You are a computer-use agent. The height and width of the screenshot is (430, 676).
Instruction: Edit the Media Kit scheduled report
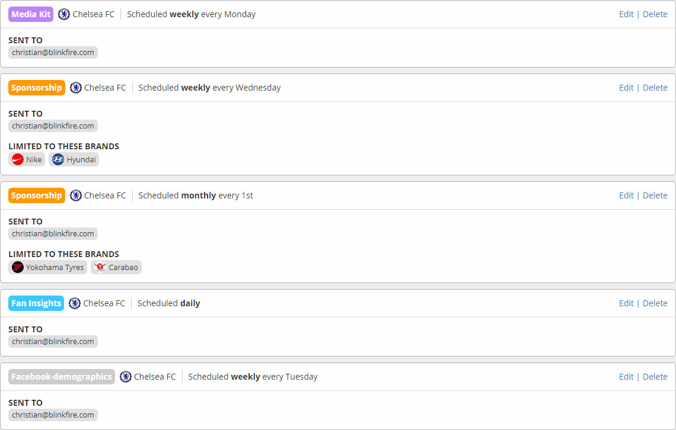(x=626, y=14)
